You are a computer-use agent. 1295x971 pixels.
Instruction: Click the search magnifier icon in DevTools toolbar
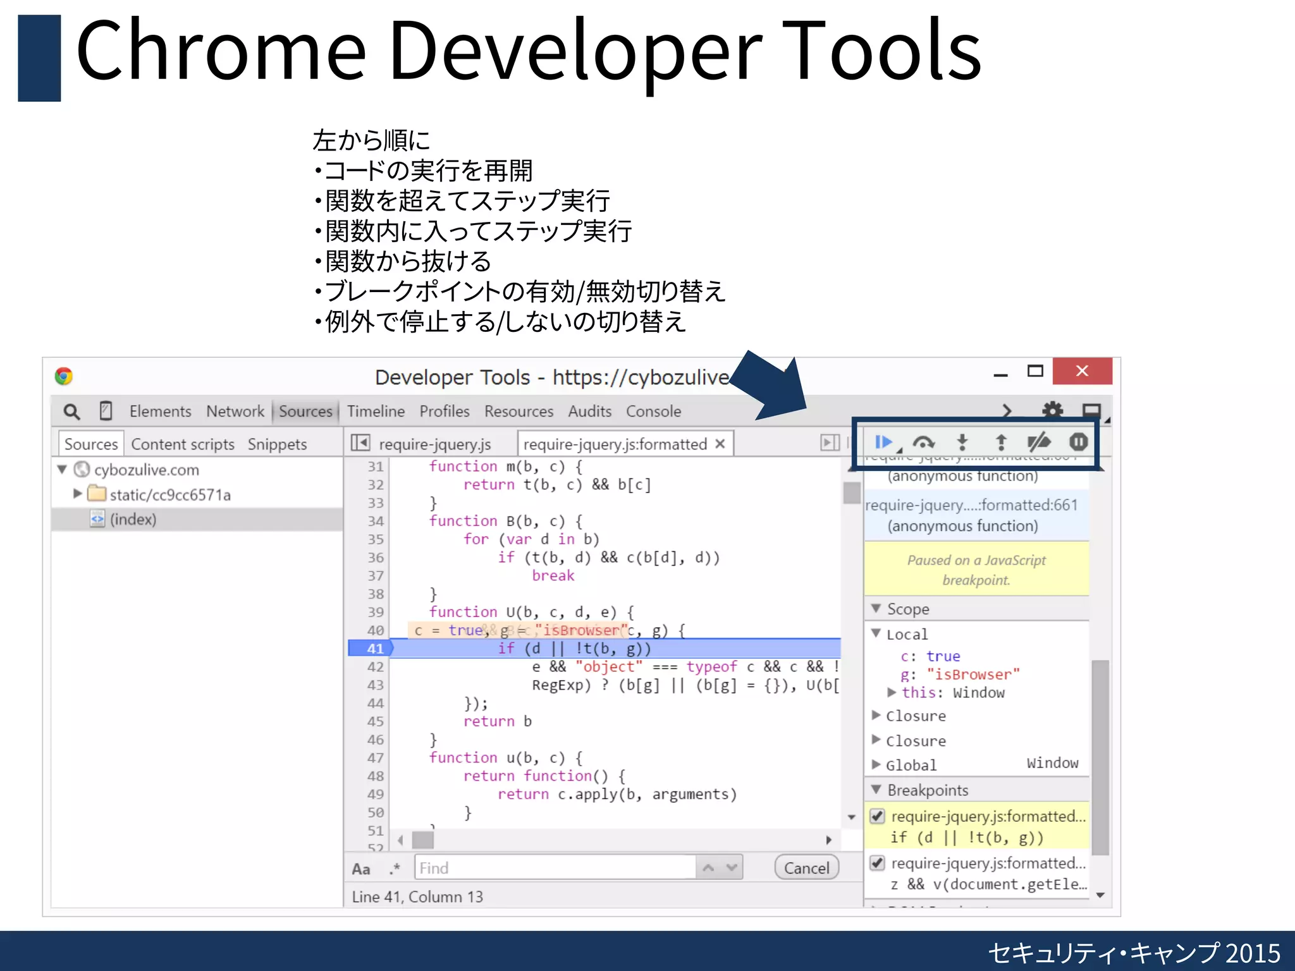71,412
